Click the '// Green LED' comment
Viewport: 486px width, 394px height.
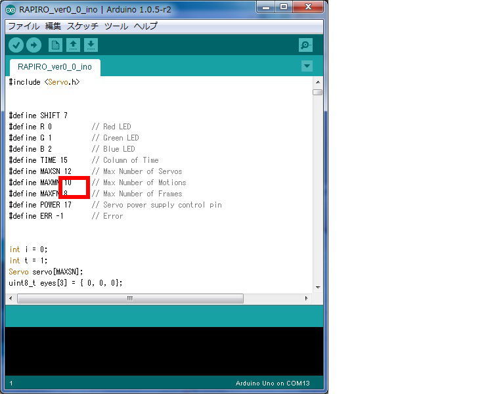(115, 138)
